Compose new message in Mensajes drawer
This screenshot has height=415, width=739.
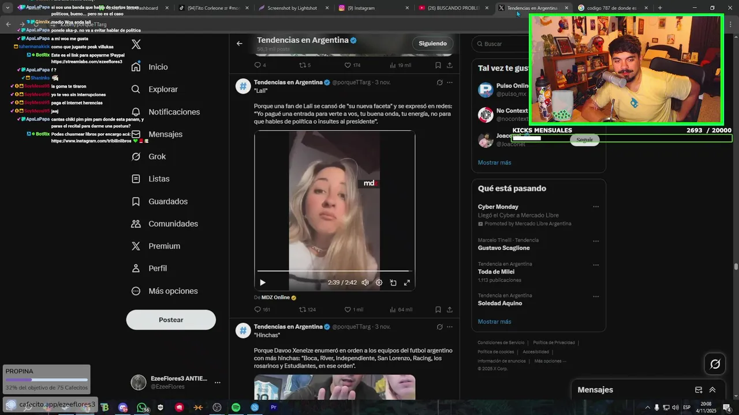pos(699,390)
